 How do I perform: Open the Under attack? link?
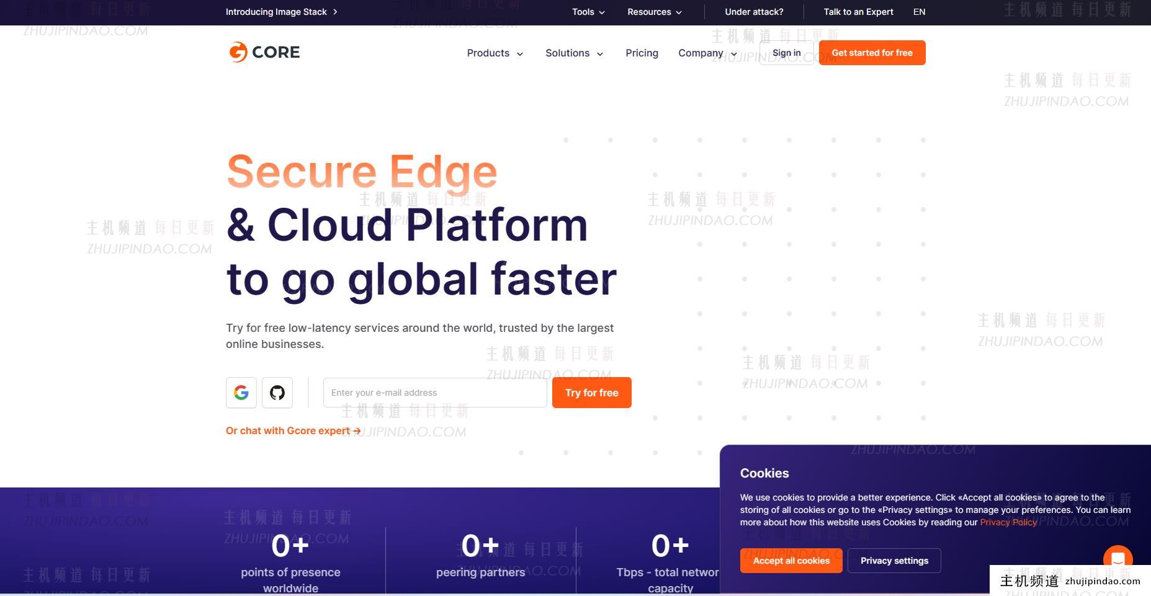tap(754, 12)
